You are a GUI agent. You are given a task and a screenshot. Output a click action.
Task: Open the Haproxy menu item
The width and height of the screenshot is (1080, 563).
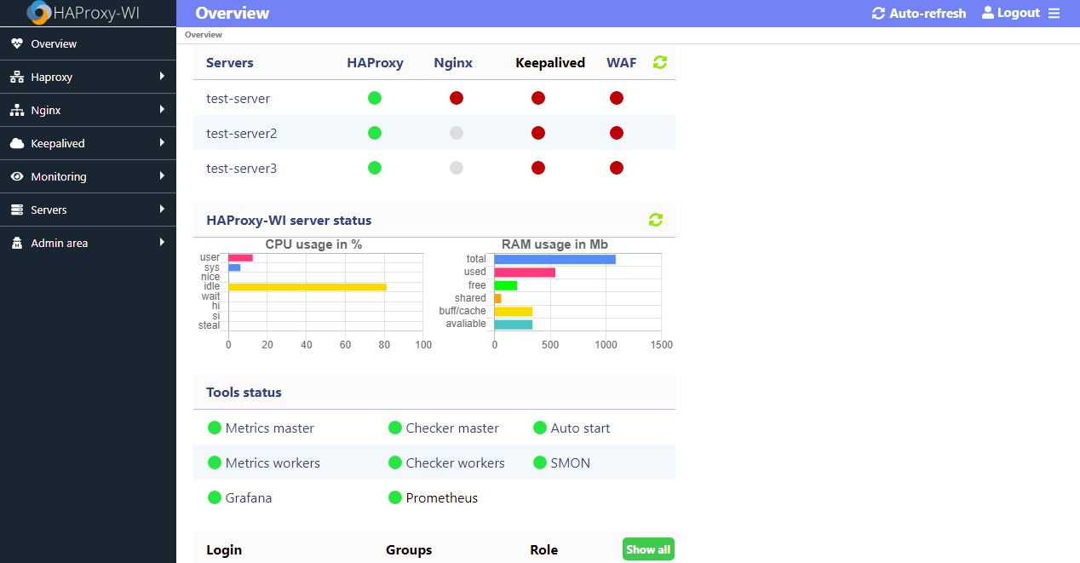click(x=88, y=77)
